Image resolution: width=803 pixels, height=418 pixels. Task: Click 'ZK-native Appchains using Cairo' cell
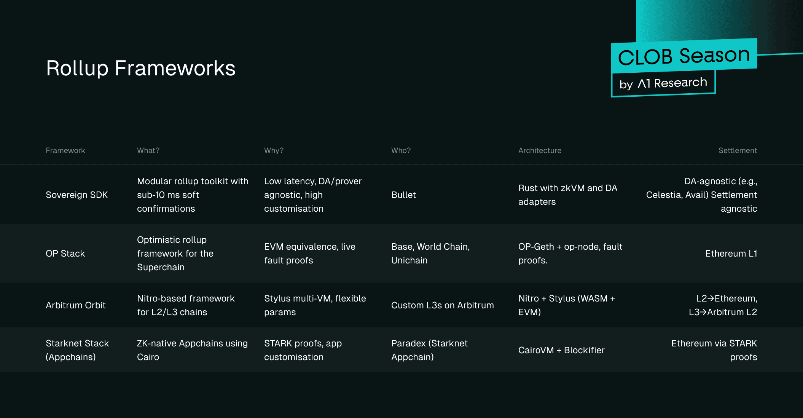192,350
